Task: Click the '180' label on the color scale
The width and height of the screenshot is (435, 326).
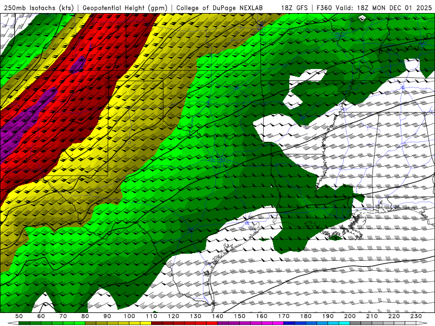Action: coord(306,316)
